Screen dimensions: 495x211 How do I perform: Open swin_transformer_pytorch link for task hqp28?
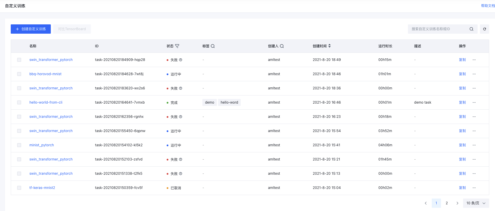point(51,60)
